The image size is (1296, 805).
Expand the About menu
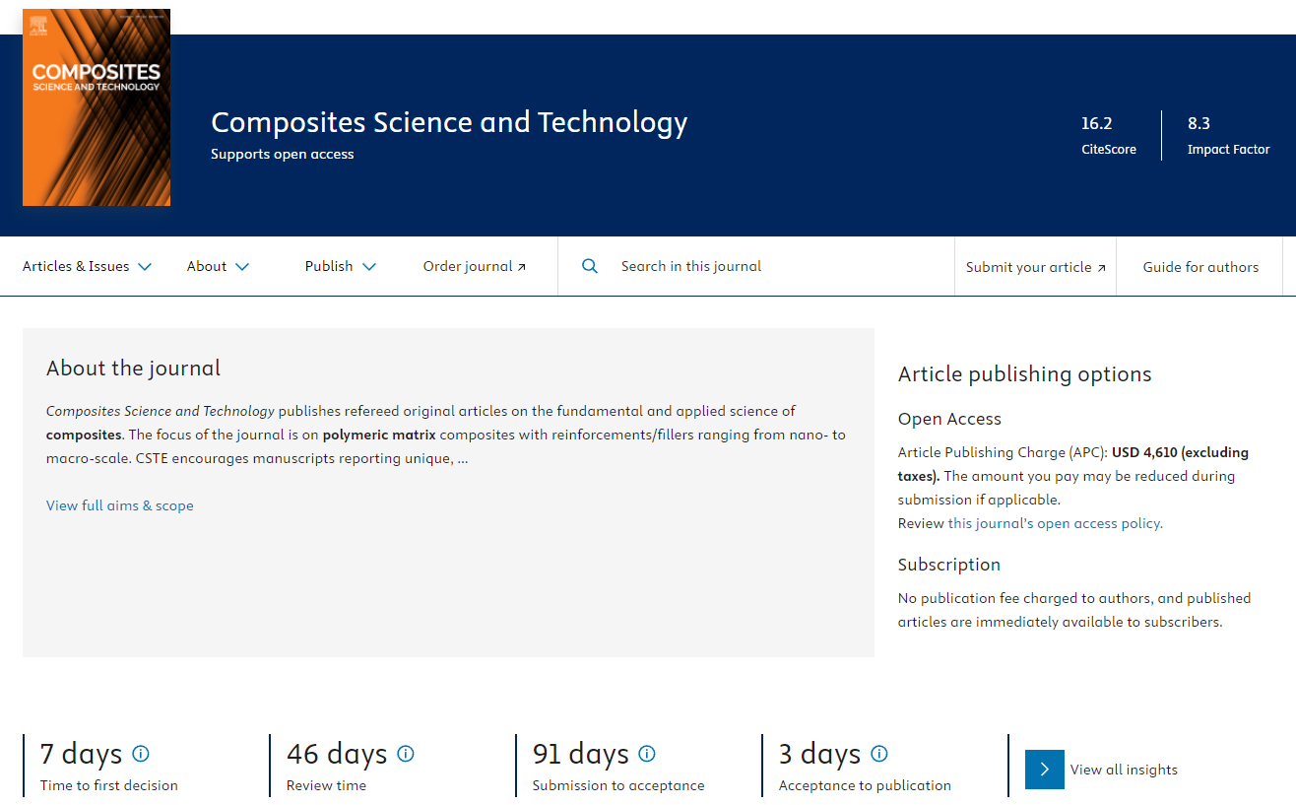(x=218, y=266)
